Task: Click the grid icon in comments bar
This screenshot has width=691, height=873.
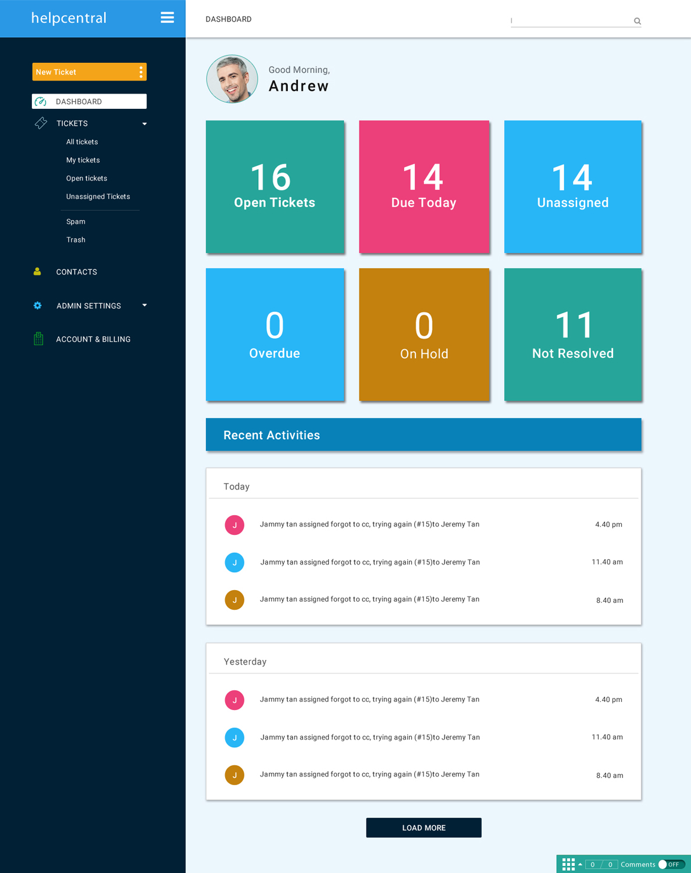Action: [x=568, y=864]
